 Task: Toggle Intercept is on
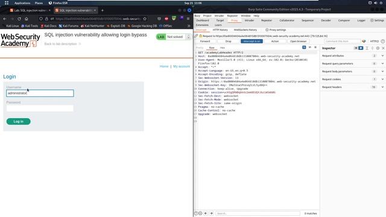252,42
